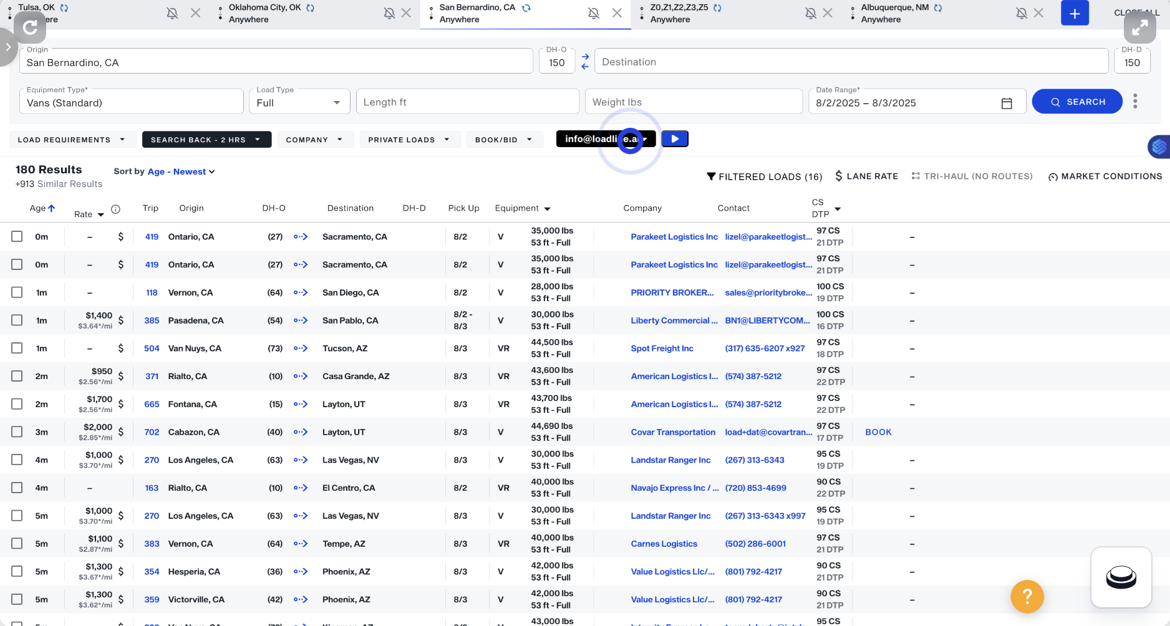
Task: Open the date range calendar picker
Action: pos(1006,103)
